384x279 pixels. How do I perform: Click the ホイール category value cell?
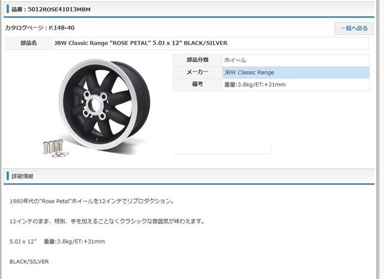pyautogui.click(x=296, y=60)
